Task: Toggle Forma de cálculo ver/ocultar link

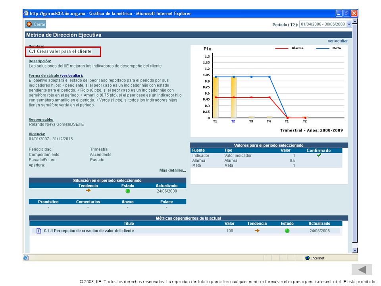Action: point(71,75)
